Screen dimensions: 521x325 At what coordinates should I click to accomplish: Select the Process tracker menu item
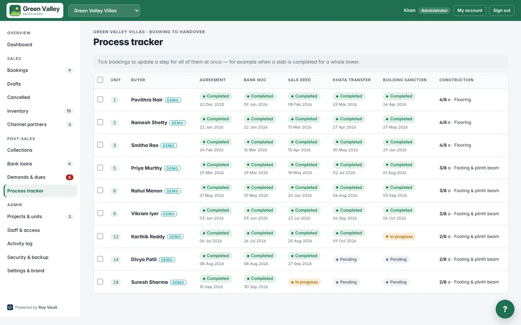point(40,191)
